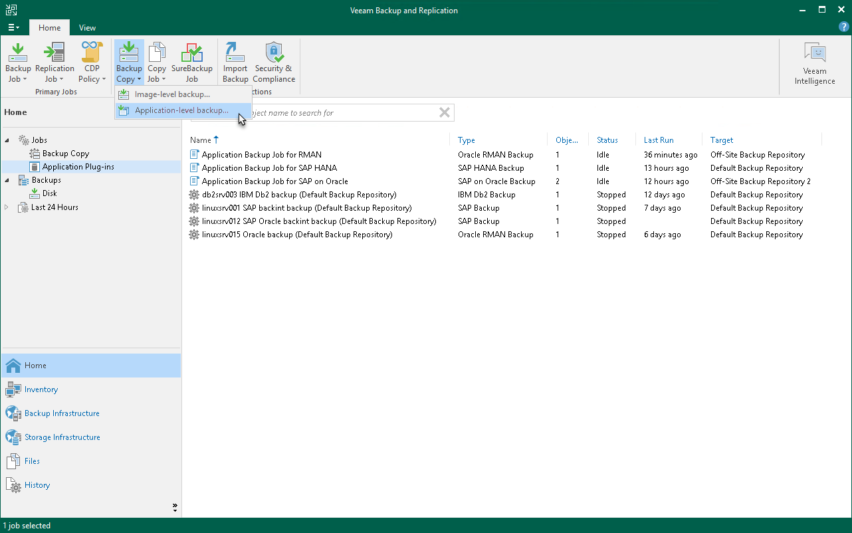The height and width of the screenshot is (533, 852).
Task: Collapse the Jobs tree node
Action: click(8, 140)
